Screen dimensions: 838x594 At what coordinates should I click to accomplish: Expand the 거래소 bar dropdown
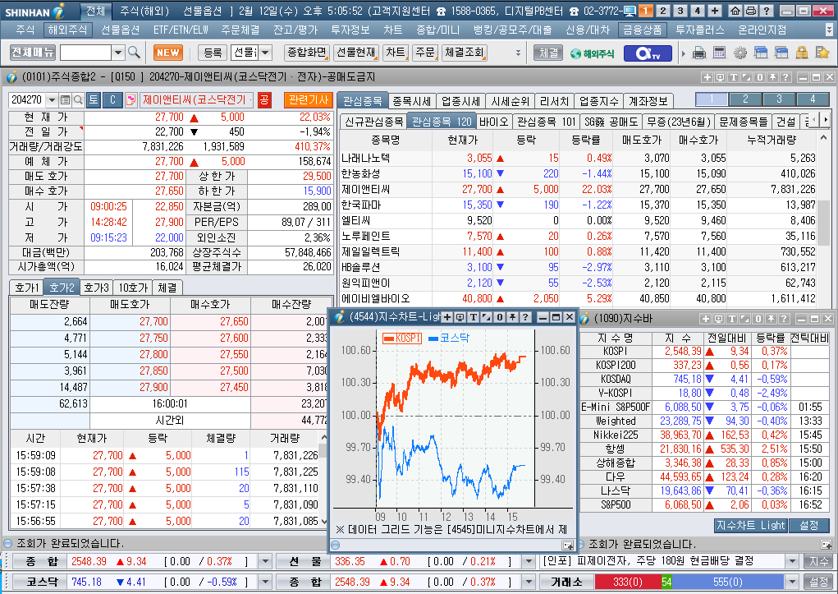pos(792,582)
